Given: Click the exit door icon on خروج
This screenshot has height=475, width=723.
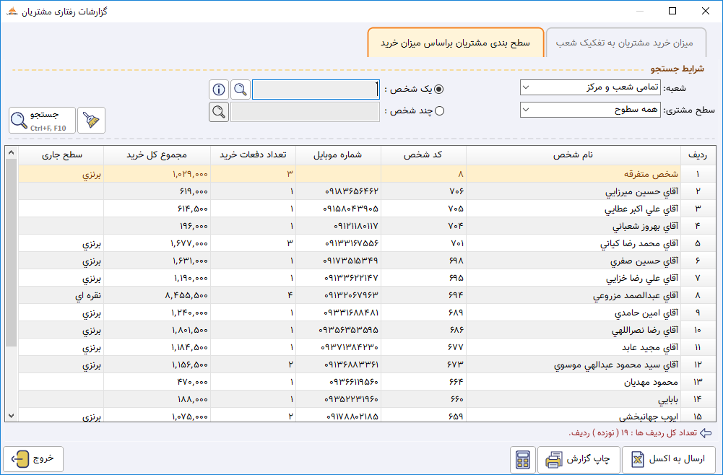Looking at the screenshot, I should point(20,459).
